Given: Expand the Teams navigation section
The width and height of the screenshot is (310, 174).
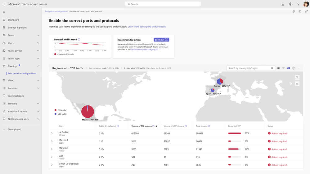Looking at the screenshot, I should pyautogui.click(x=38, y=35).
